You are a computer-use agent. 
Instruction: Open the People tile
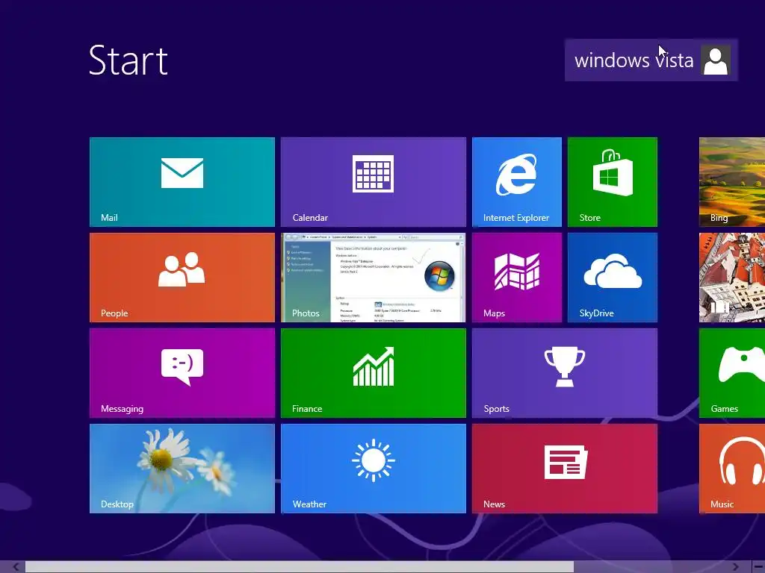182,278
